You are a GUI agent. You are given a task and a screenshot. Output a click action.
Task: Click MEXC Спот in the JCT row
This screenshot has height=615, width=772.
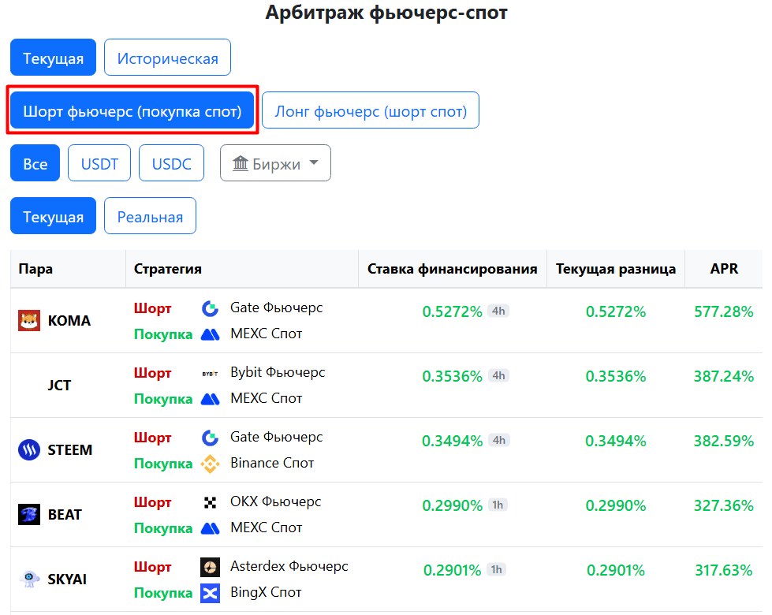pyautogui.click(x=267, y=398)
